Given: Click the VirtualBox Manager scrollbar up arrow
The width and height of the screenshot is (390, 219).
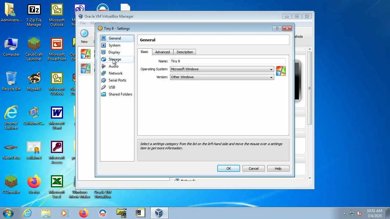Looking at the screenshot, I should pos(310,49).
